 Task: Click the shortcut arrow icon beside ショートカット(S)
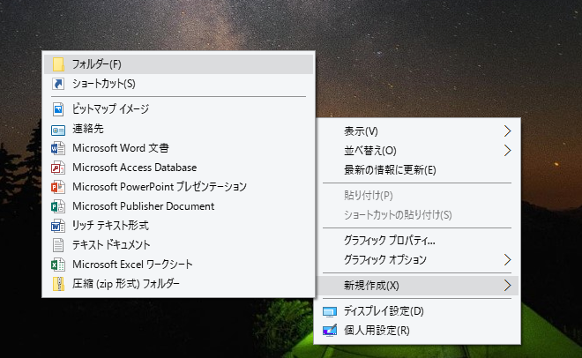pos(58,84)
